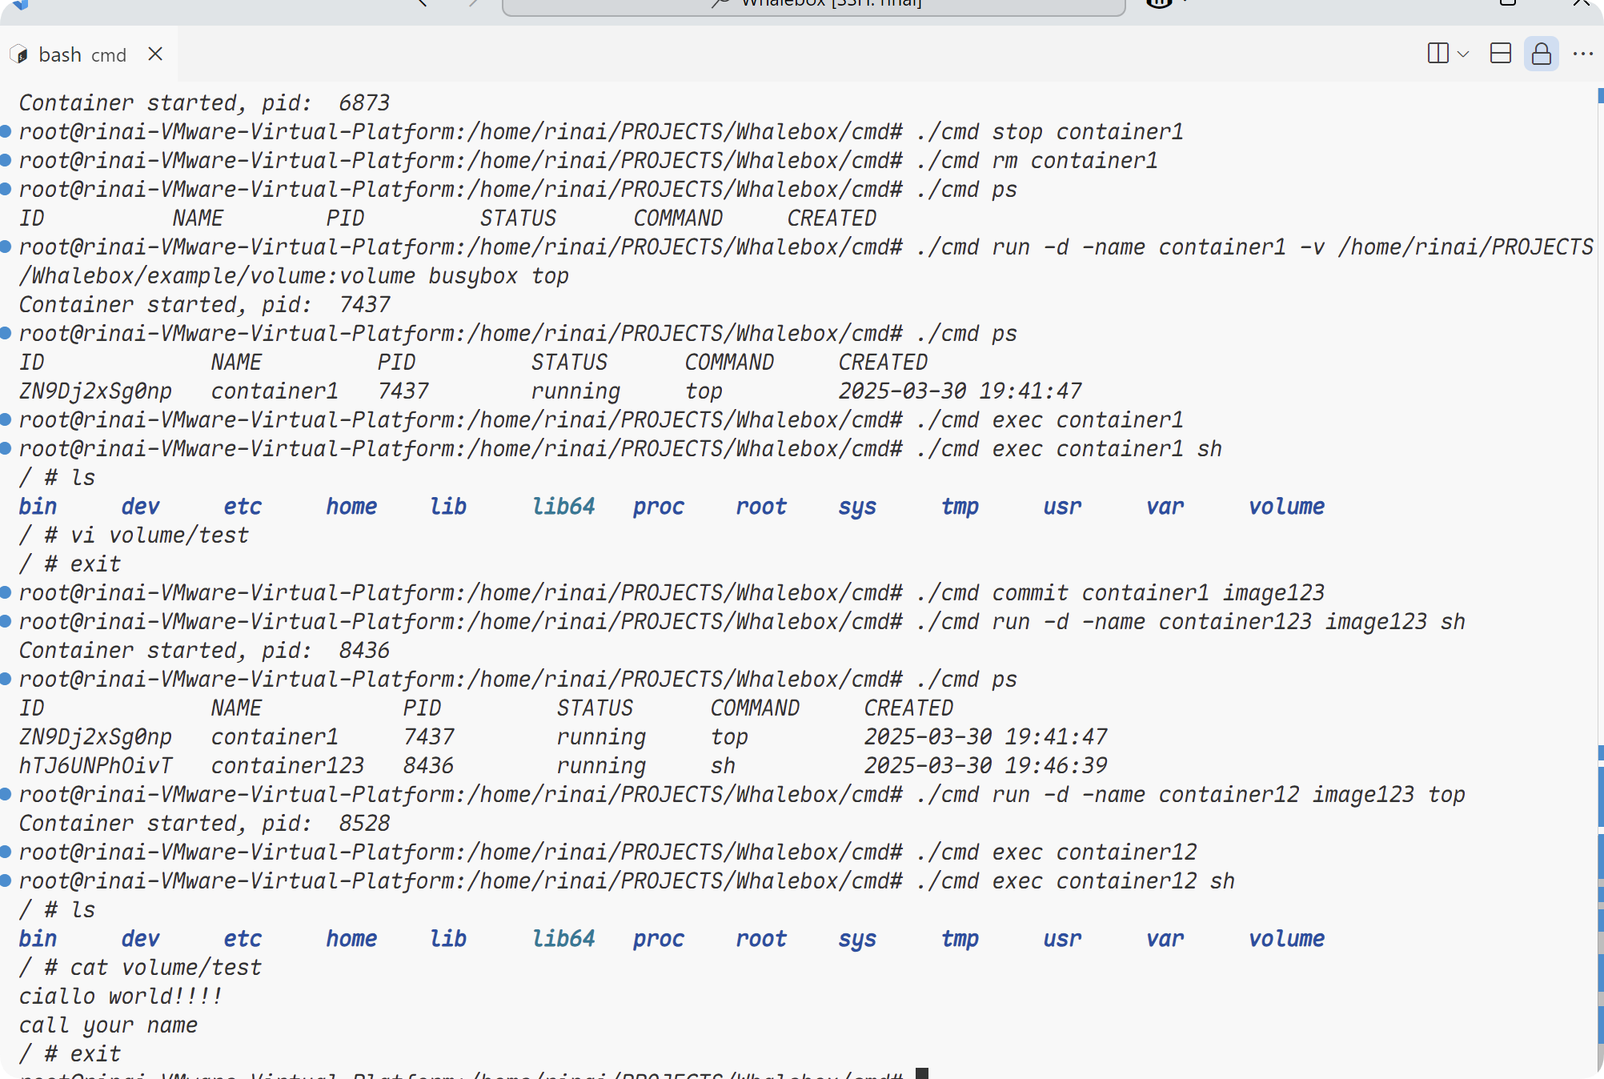Click the split editor down layout icon
The width and height of the screenshot is (1604, 1079).
[1500, 54]
